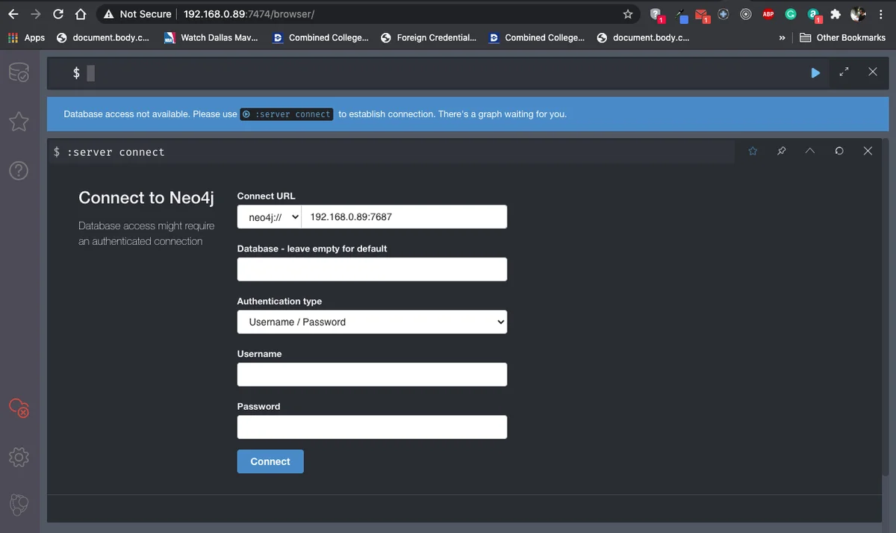Open the Grammarly extension icon

[x=790, y=14]
